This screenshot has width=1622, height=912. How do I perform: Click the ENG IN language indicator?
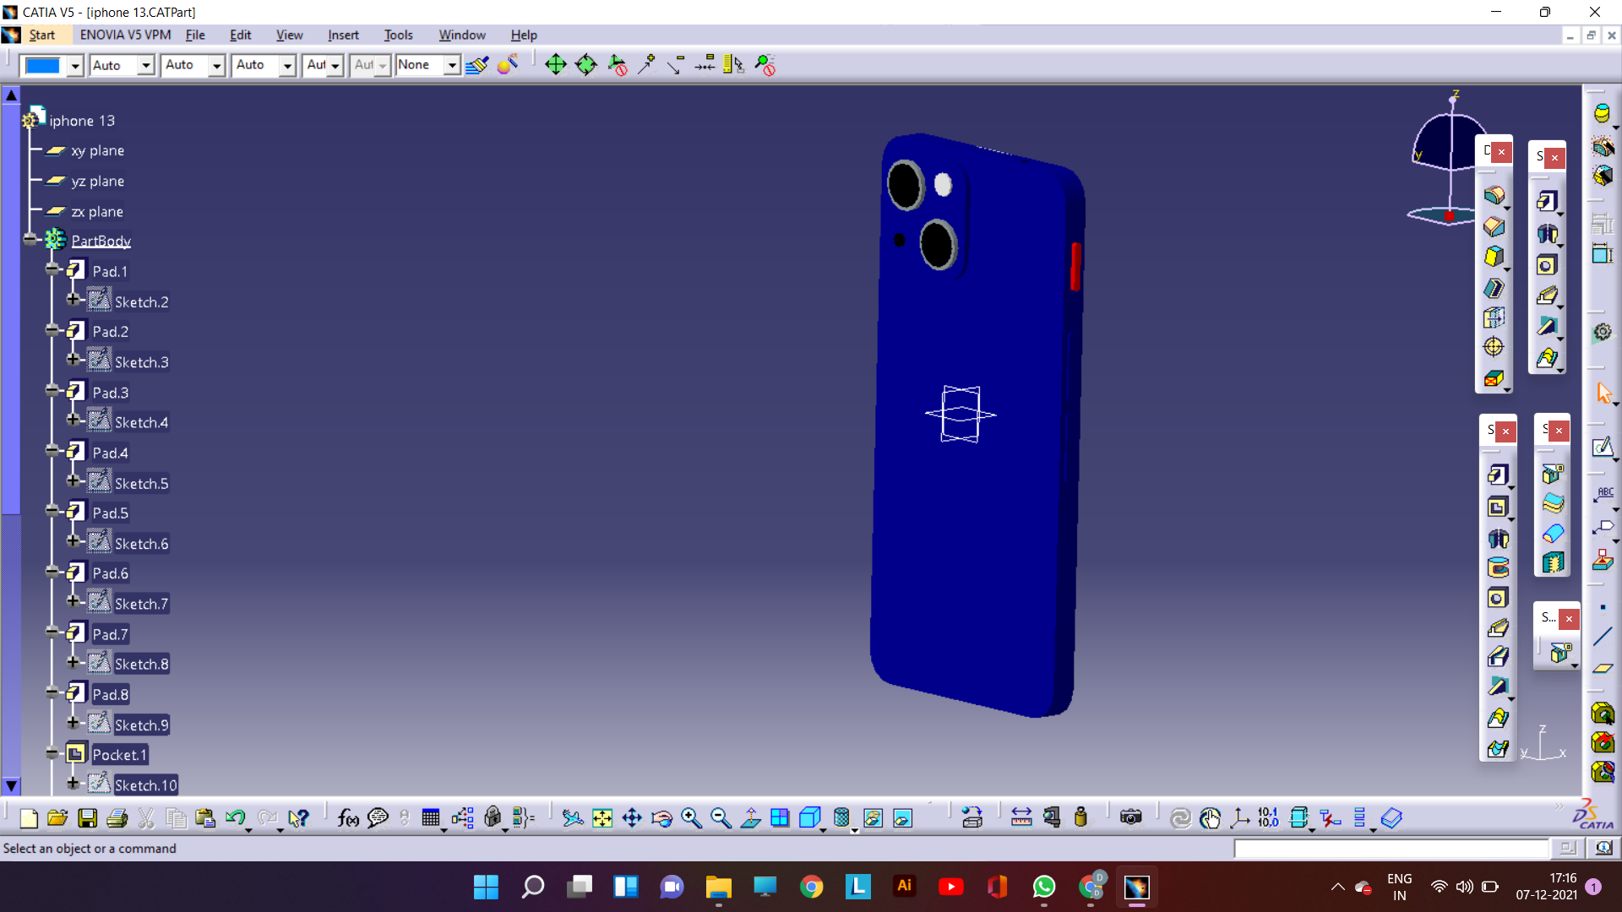click(1400, 887)
